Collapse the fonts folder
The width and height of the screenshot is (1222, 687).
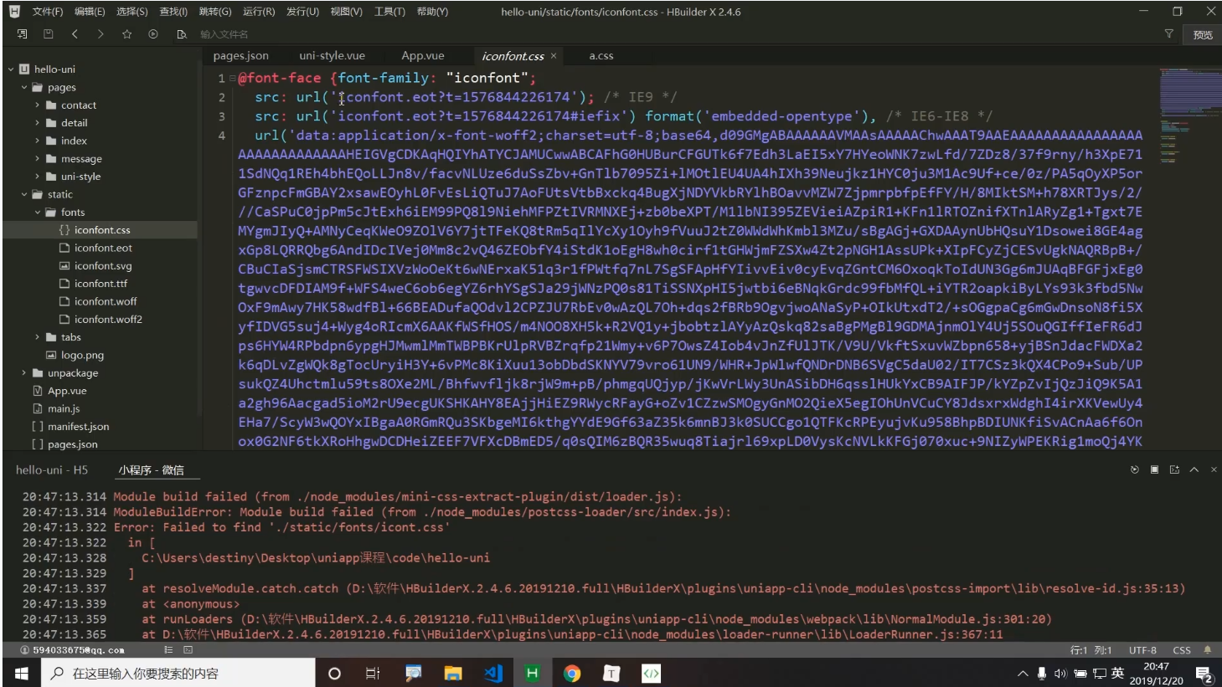click(x=38, y=213)
